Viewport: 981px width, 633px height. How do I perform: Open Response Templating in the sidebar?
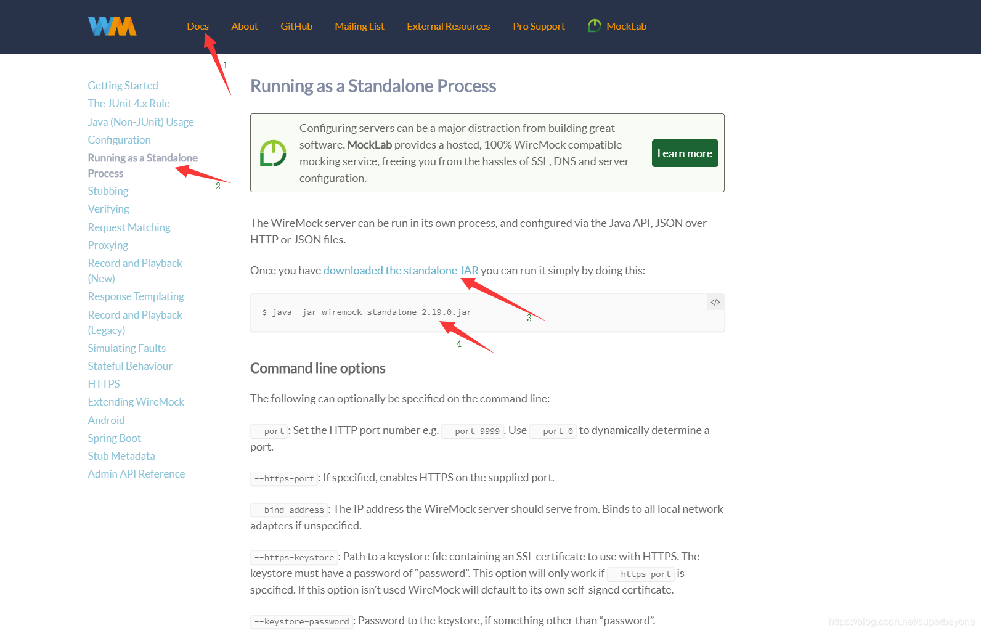pos(136,296)
